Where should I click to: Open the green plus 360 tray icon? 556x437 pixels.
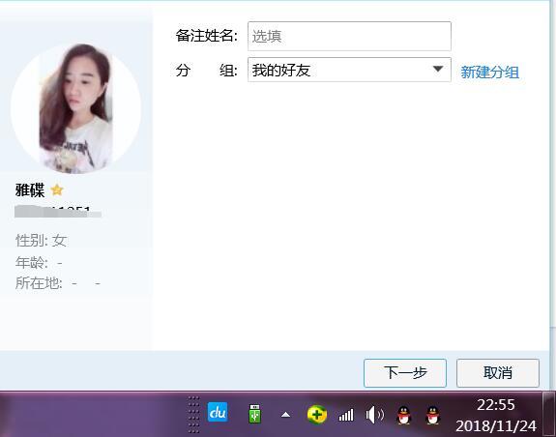coord(316,415)
